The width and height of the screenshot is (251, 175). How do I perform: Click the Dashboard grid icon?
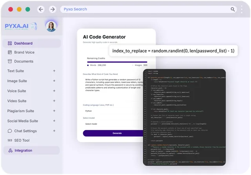tap(10, 43)
